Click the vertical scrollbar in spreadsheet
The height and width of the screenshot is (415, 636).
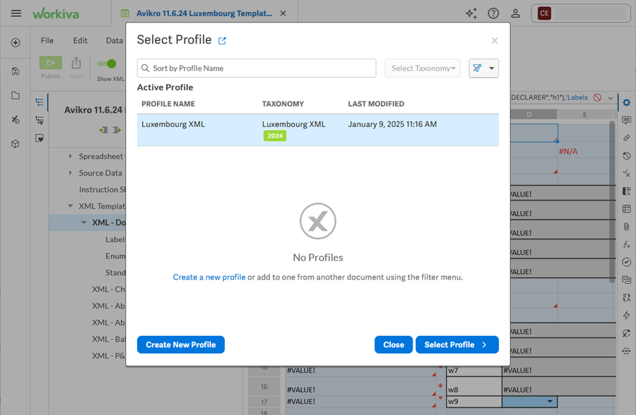tap(612, 201)
